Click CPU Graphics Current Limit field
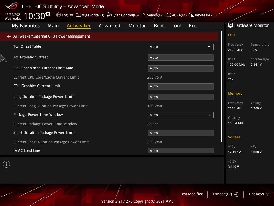 click(181, 86)
